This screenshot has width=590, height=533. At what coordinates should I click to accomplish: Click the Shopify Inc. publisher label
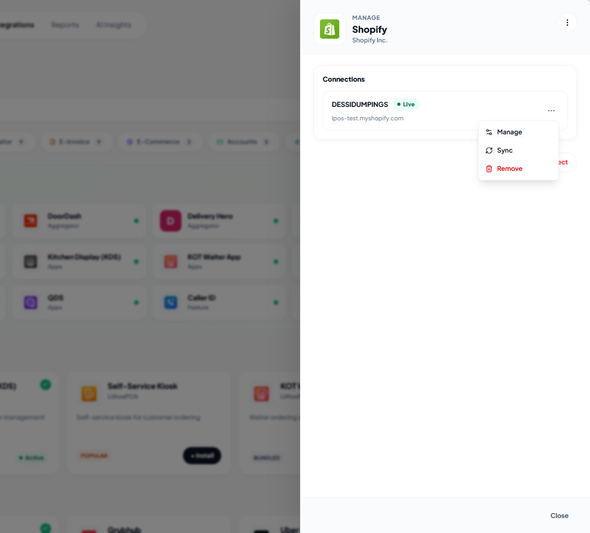coord(369,40)
